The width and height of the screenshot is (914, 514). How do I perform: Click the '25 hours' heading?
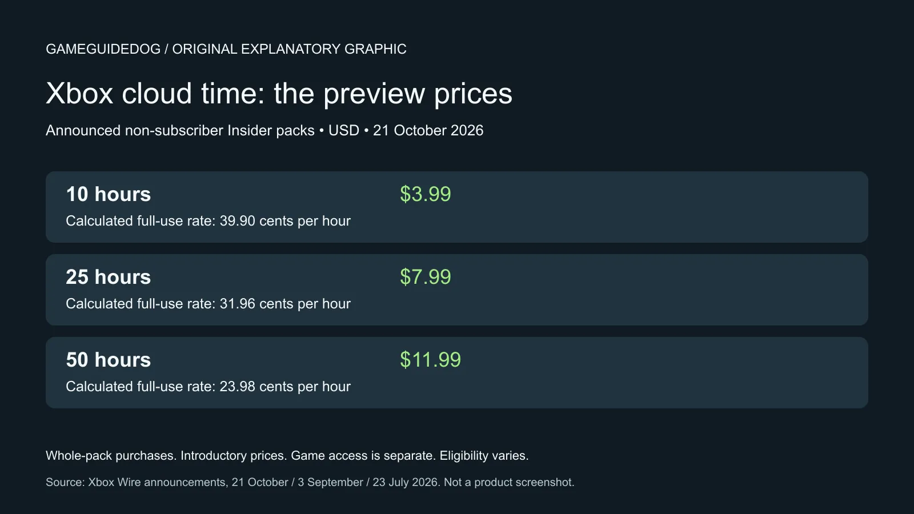(109, 277)
